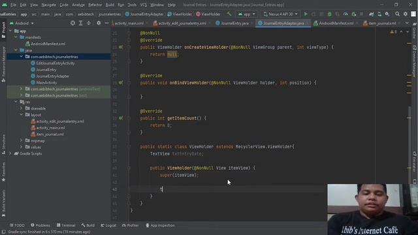Switch to AndroidManifest.xml editor tab
Viewport: 418px width, 235px height.
click(x=336, y=23)
